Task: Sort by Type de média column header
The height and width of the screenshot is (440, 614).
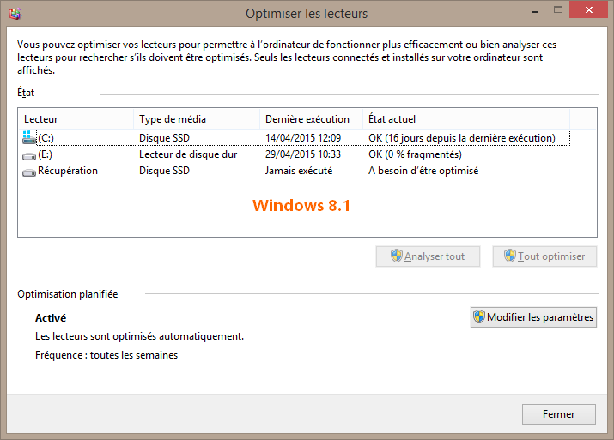Action: (197, 119)
